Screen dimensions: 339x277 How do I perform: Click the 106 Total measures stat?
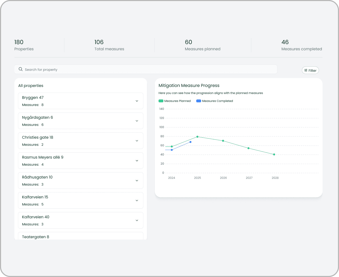(x=109, y=45)
